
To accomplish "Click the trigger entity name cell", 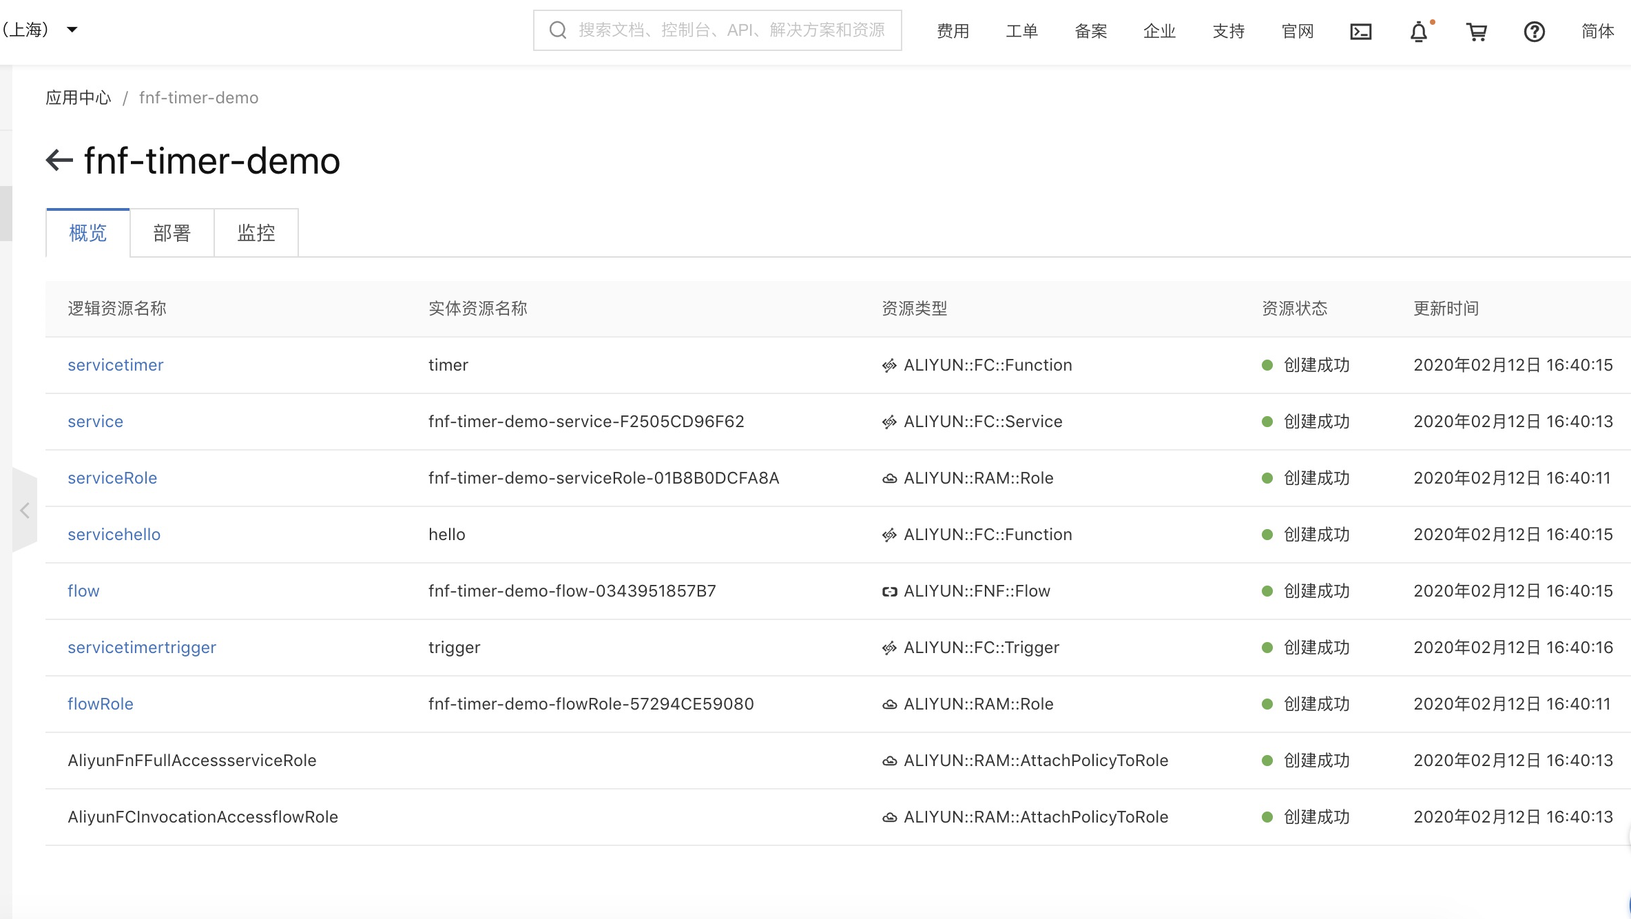I will point(455,648).
